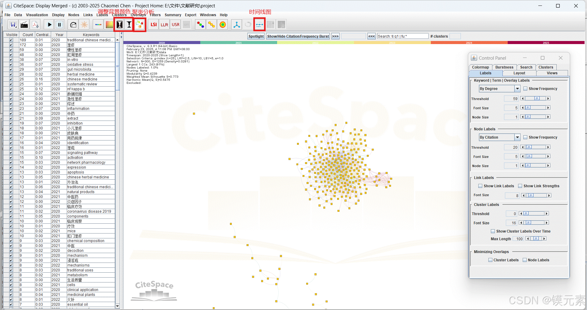587x310 pixels.
Task: Enable Show Frequency under Keyword labels
Action: click(x=525, y=89)
